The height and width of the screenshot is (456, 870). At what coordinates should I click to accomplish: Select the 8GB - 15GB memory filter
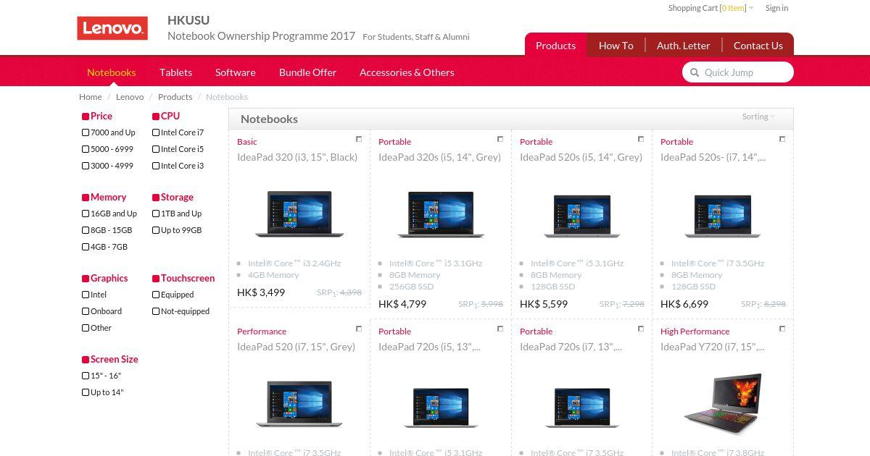click(86, 230)
